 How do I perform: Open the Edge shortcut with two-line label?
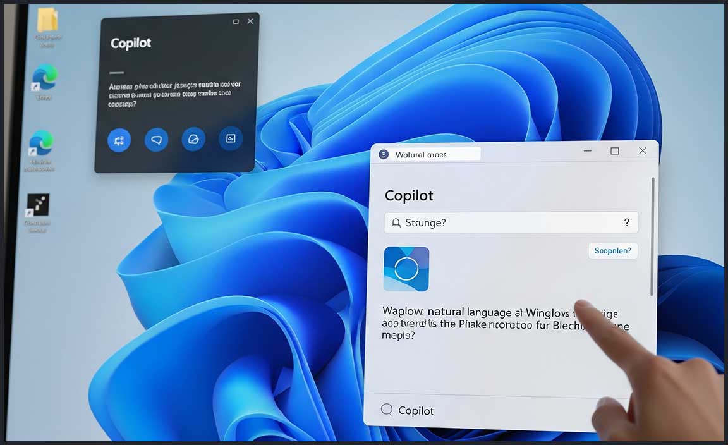pos(41,143)
